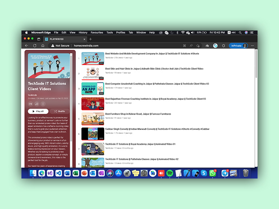Open the TechSode channel link in playlist panel
Image resolution: width=279 pixels, height=209 pixels.
32,95
